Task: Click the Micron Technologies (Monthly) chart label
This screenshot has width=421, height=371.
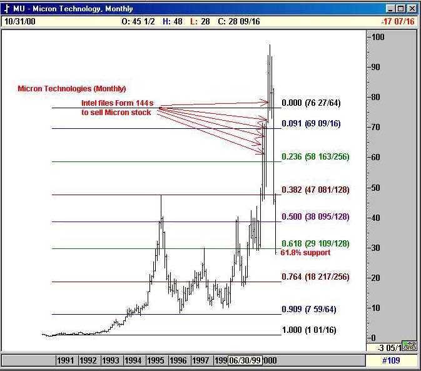Action: (x=72, y=89)
